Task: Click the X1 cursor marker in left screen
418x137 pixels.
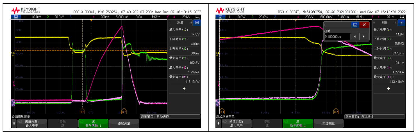Action: coord(82,112)
